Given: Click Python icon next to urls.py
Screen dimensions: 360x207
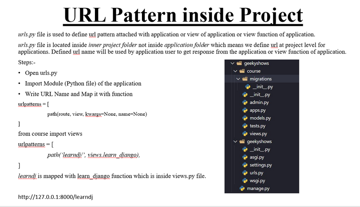Looking at the screenshot, I should tap(245, 173).
